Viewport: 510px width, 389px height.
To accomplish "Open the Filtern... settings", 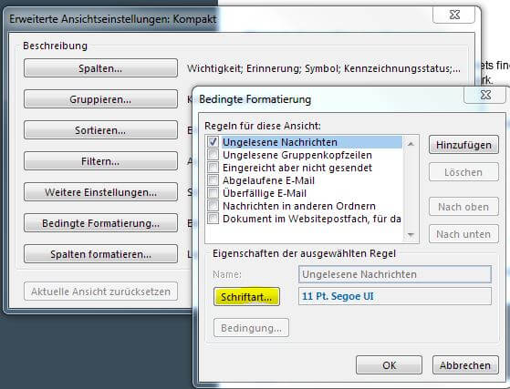I will click(x=100, y=160).
